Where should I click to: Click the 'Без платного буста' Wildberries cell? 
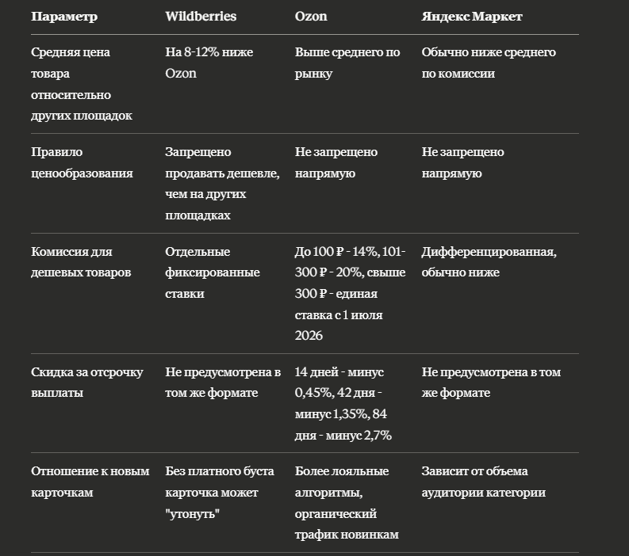tap(220, 493)
